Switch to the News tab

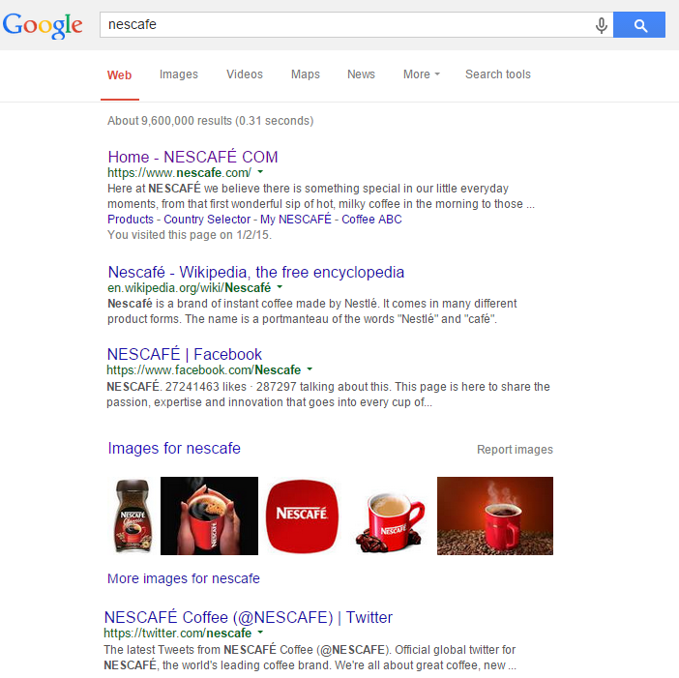click(361, 74)
